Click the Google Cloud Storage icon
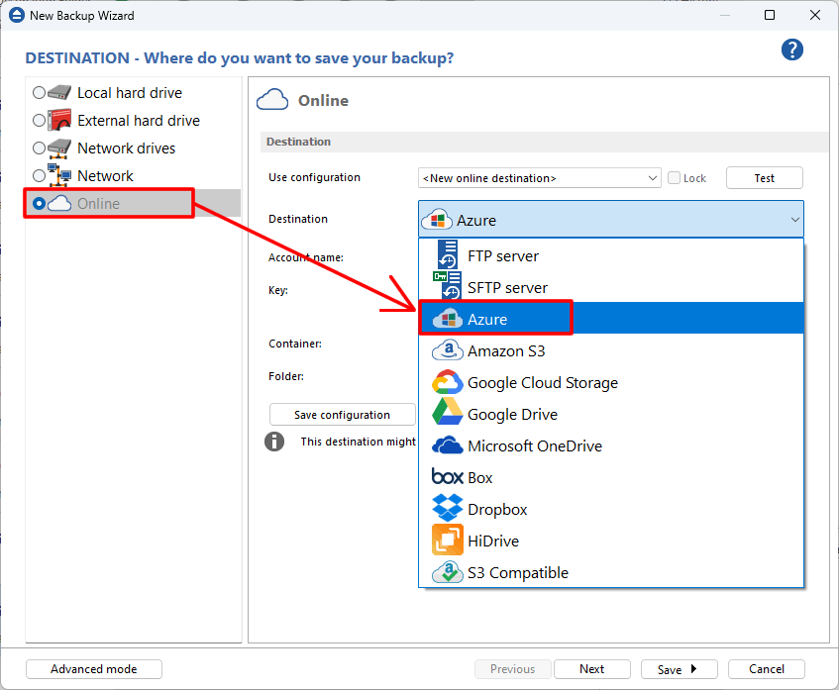This screenshot has height=690, width=839. coord(447,382)
